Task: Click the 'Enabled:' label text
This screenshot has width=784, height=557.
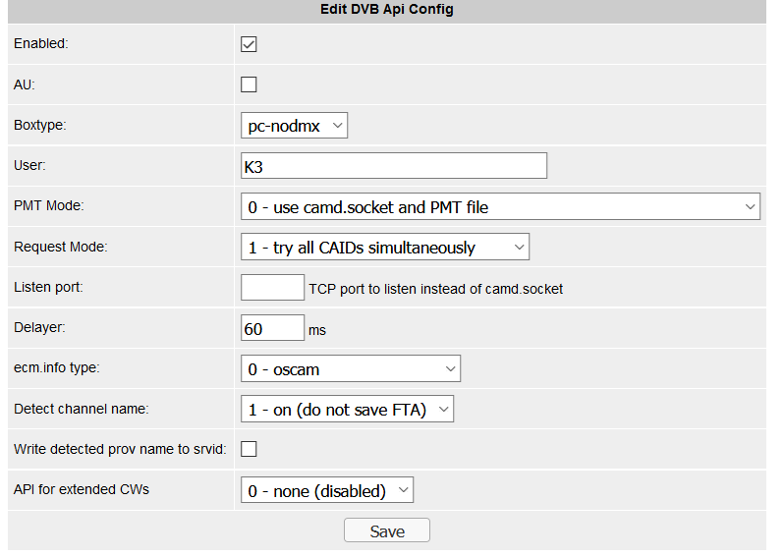Action: (40, 44)
